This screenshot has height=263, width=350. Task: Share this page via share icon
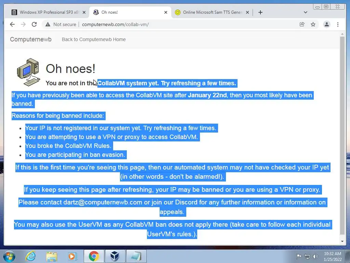coord(302,24)
